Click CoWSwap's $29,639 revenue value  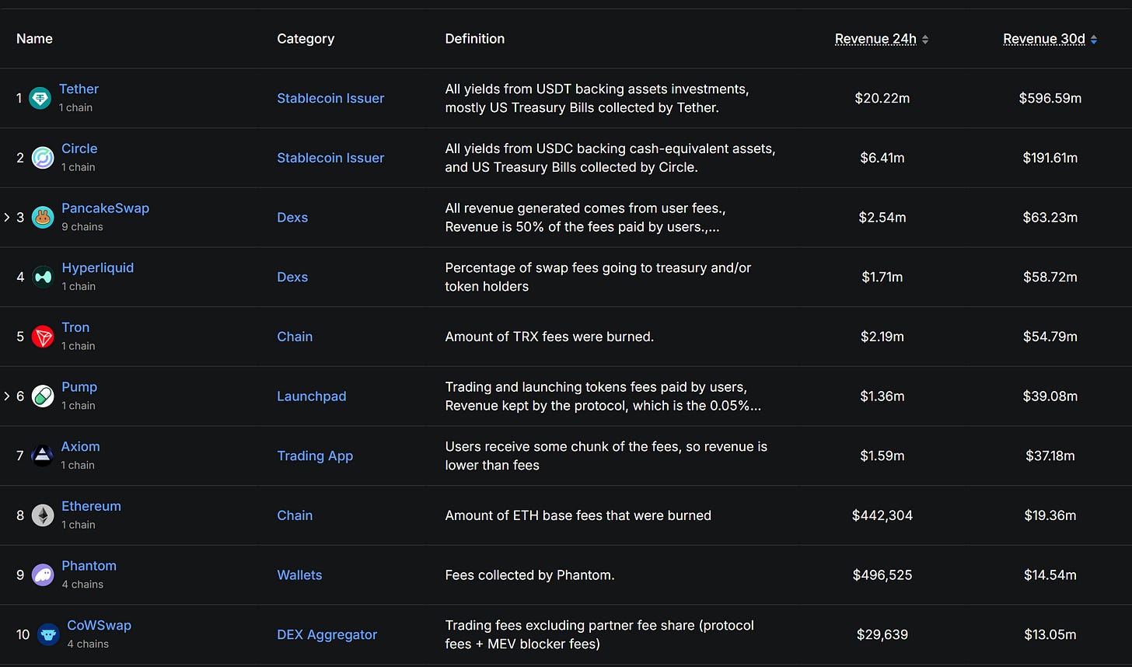click(x=882, y=634)
